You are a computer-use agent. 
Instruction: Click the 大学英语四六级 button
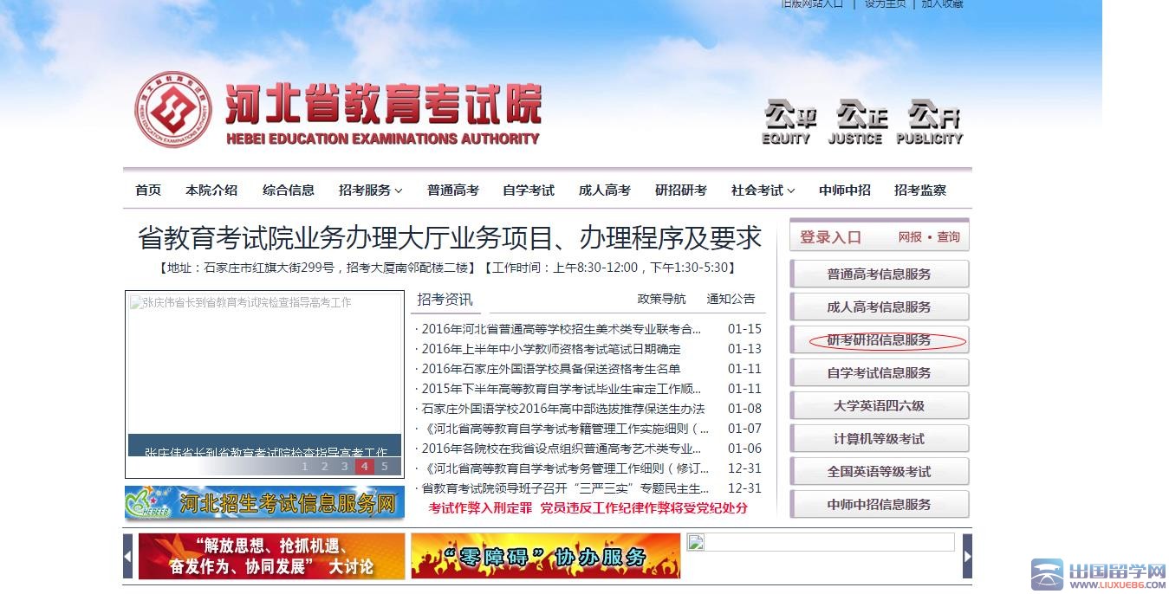tap(879, 406)
